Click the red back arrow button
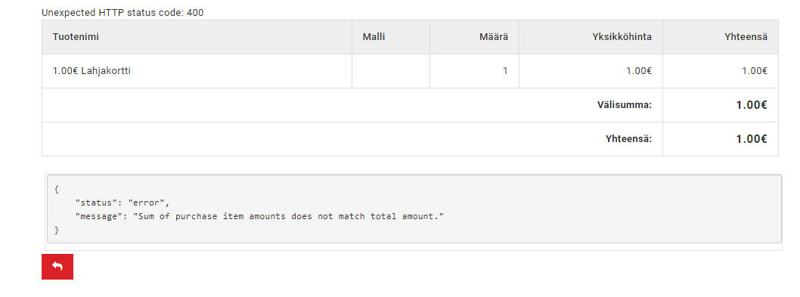Screen dimensions: 800x297 57,266
